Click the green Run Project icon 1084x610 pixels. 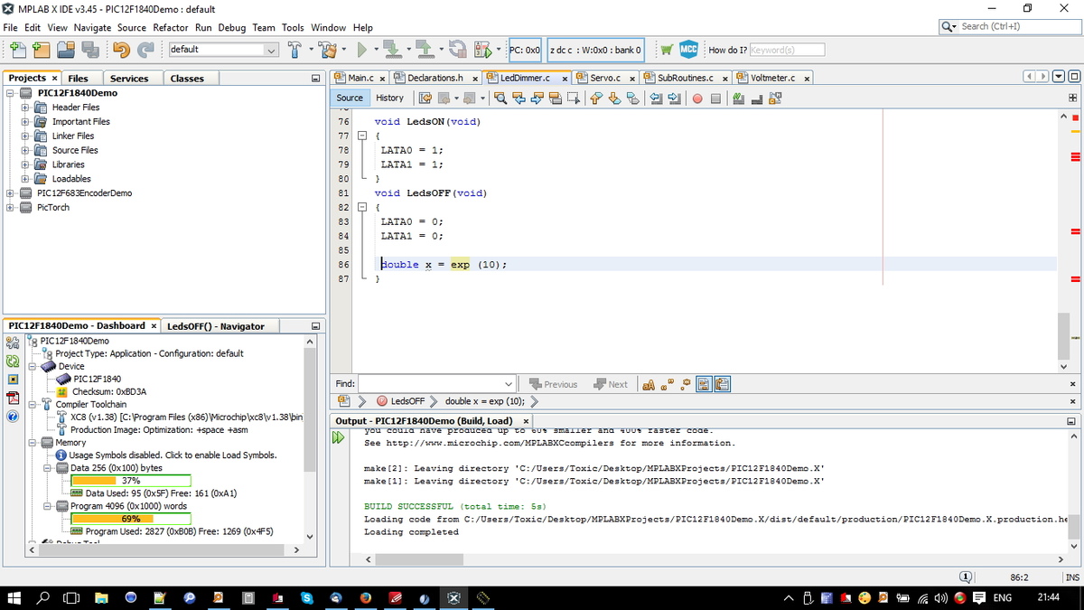click(361, 50)
